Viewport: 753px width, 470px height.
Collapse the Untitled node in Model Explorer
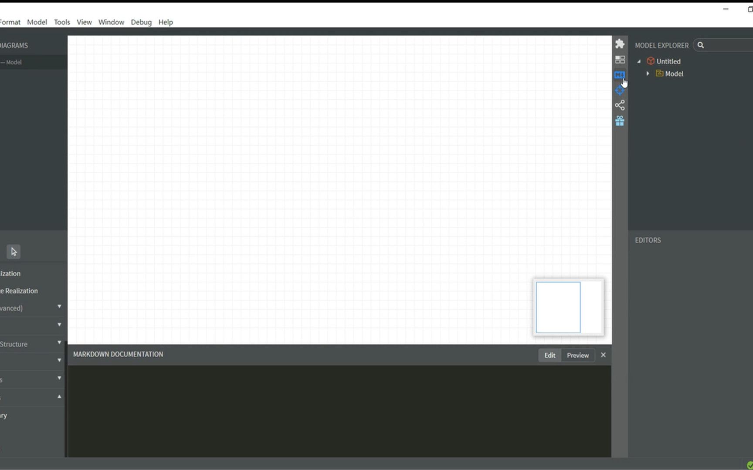639,61
